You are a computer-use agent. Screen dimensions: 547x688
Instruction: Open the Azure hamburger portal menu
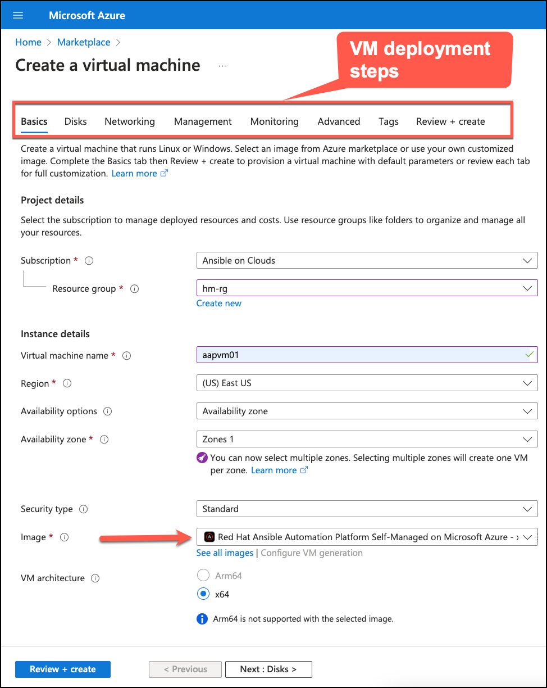pyautogui.click(x=19, y=15)
